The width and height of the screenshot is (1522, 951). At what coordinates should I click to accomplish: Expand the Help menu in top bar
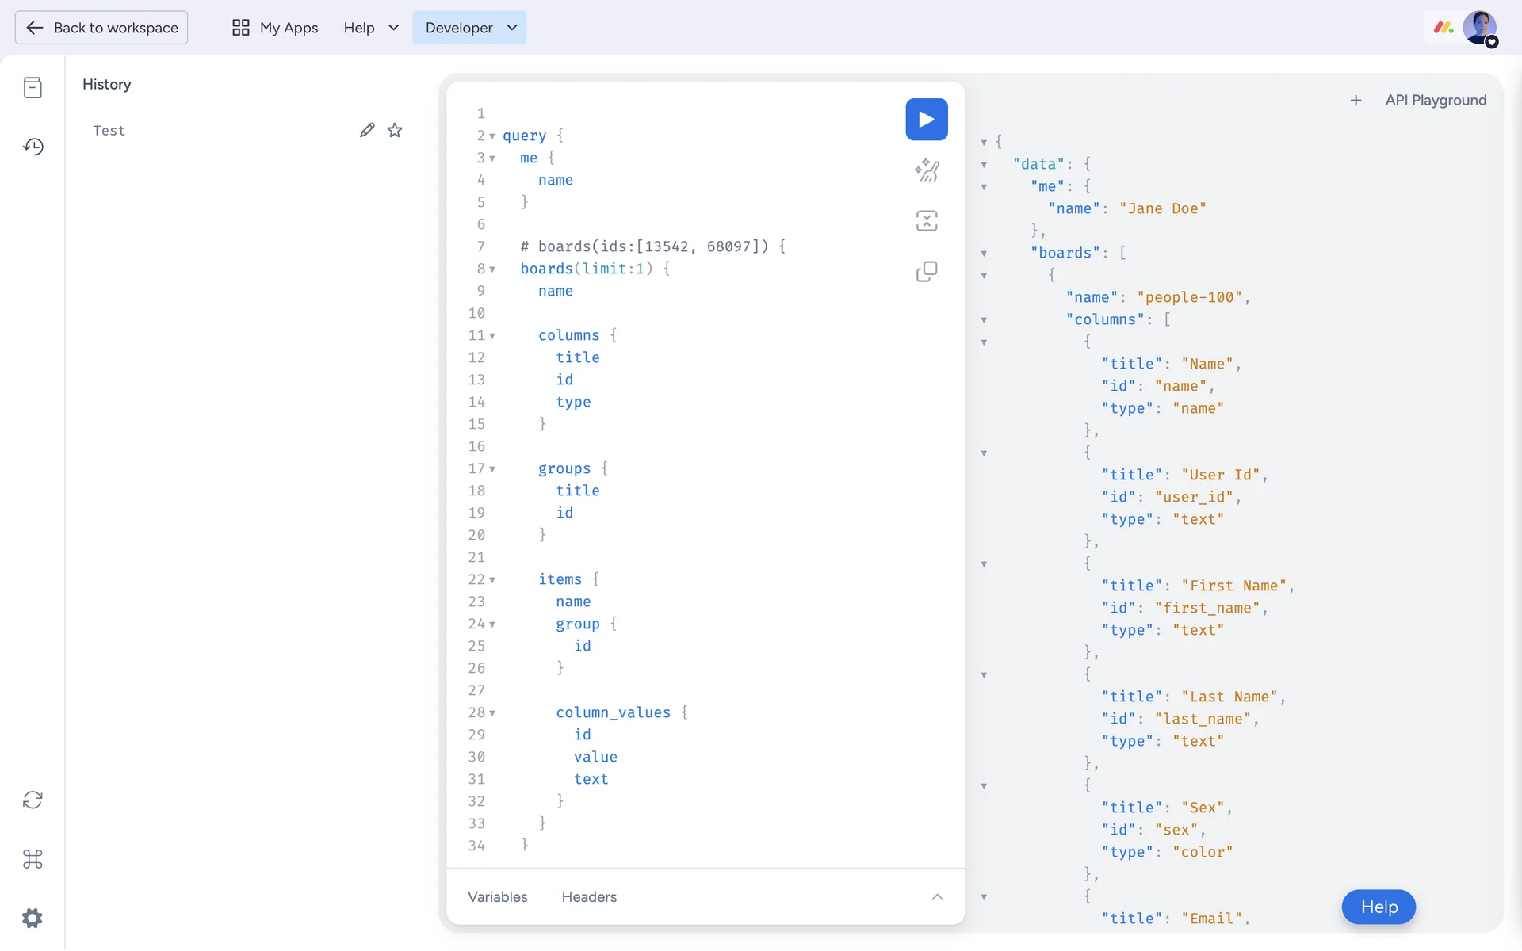[x=371, y=28]
